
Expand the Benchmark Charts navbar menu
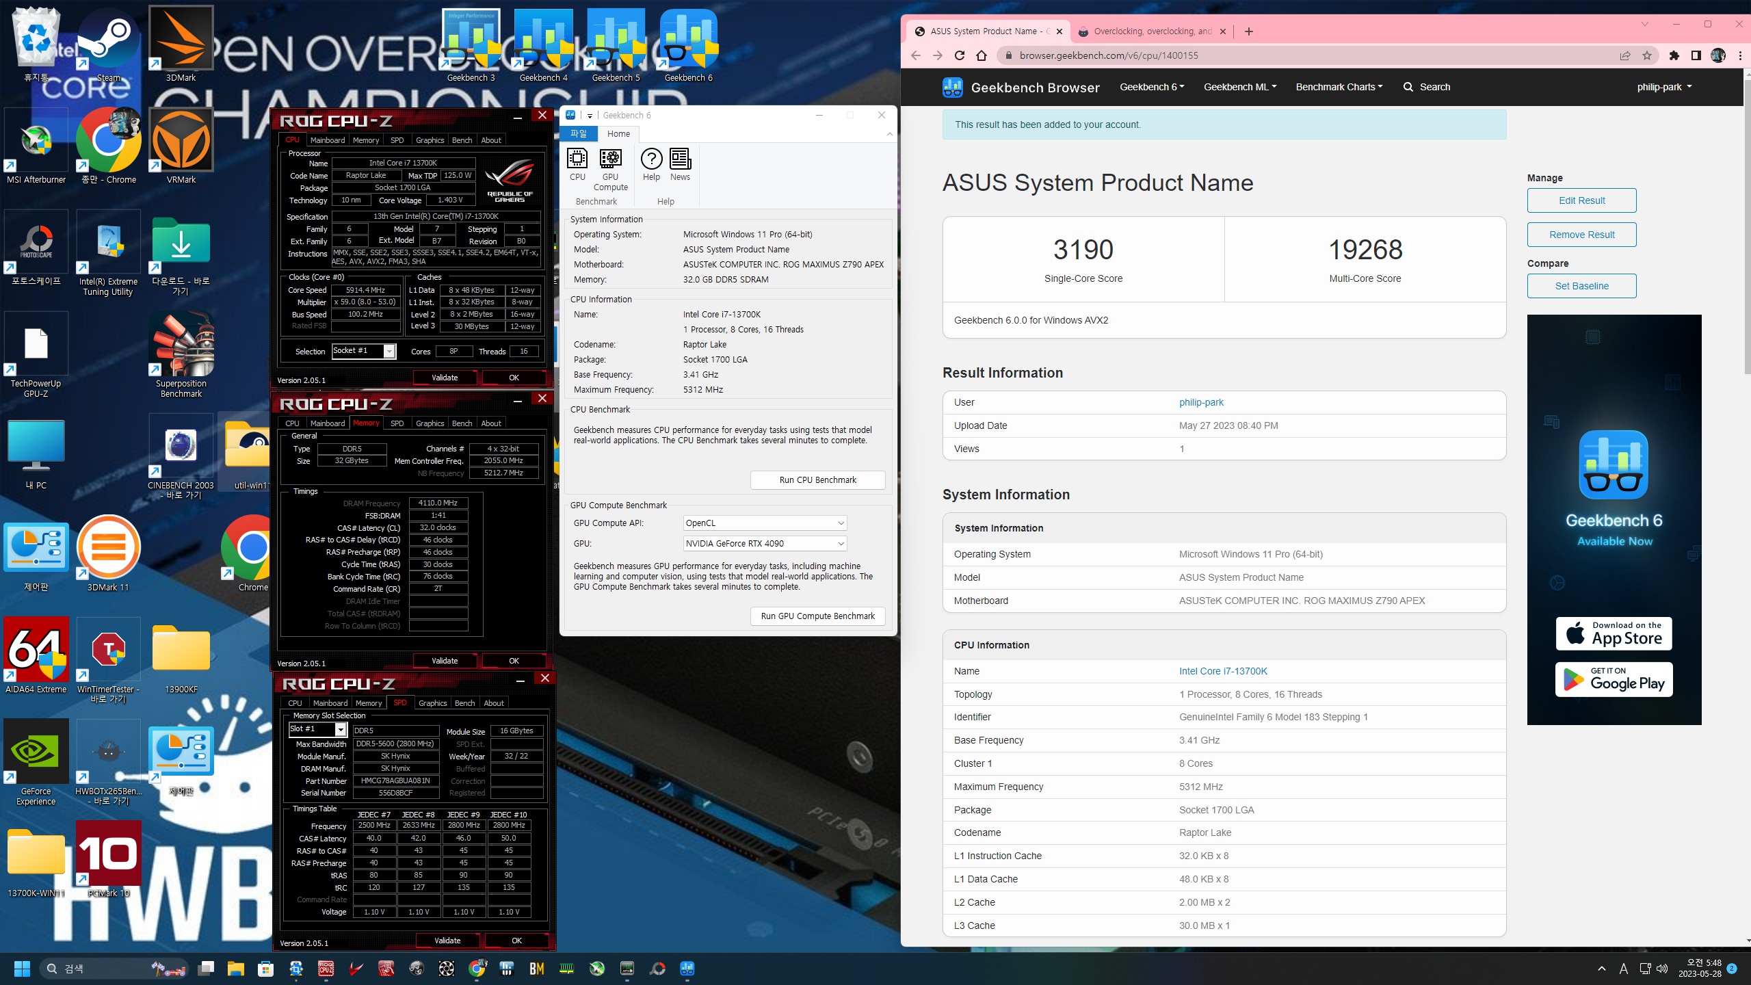coord(1339,87)
